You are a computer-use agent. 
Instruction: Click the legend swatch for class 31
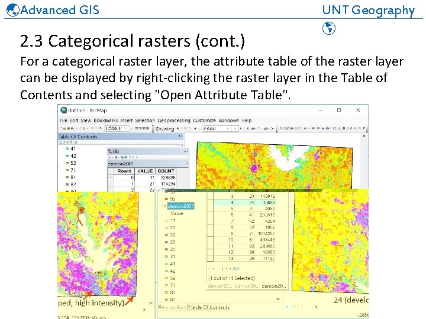166,256
